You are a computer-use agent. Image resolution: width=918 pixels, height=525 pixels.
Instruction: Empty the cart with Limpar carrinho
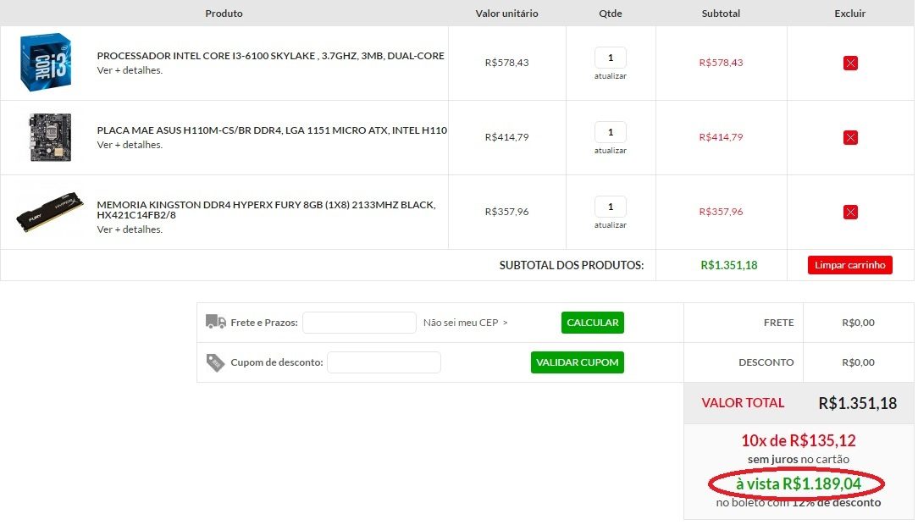[x=849, y=264]
